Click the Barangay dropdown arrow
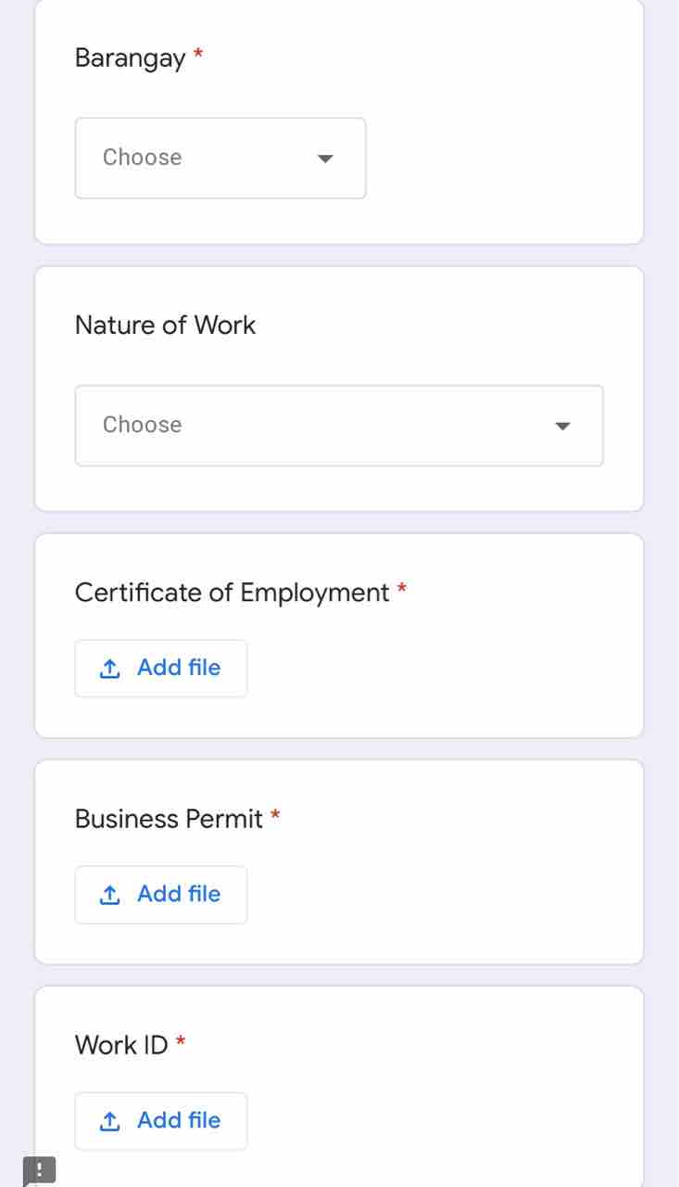 (x=324, y=159)
